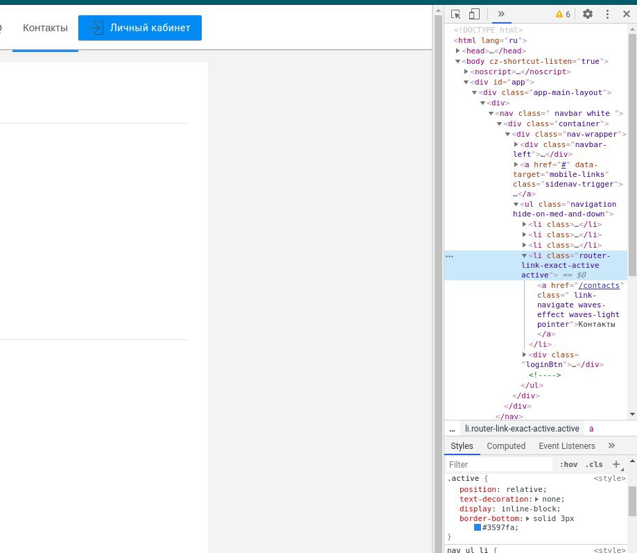Open the #3597fa color swatch picker
Image resolution: width=637 pixels, height=553 pixels.
[478, 527]
